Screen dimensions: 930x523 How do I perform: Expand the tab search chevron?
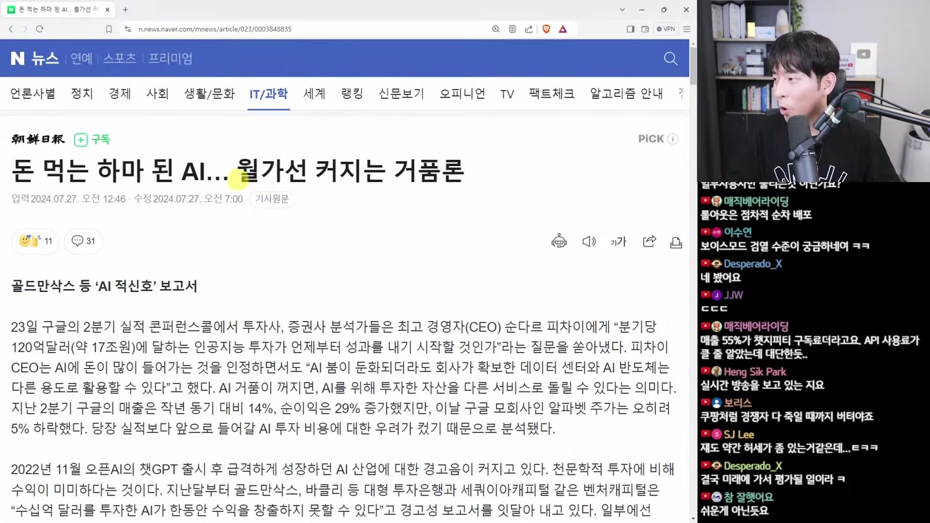pyautogui.click(x=622, y=10)
